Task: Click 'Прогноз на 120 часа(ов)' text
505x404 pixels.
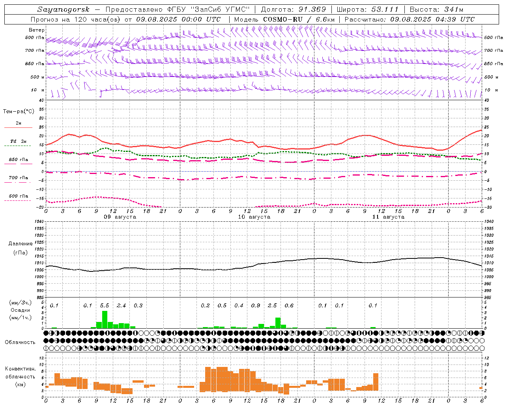Action: point(76,19)
